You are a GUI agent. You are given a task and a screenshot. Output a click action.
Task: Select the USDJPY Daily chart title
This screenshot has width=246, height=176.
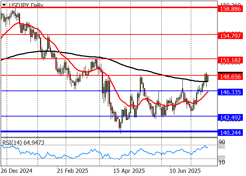pyautogui.click(x=26, y=5)
